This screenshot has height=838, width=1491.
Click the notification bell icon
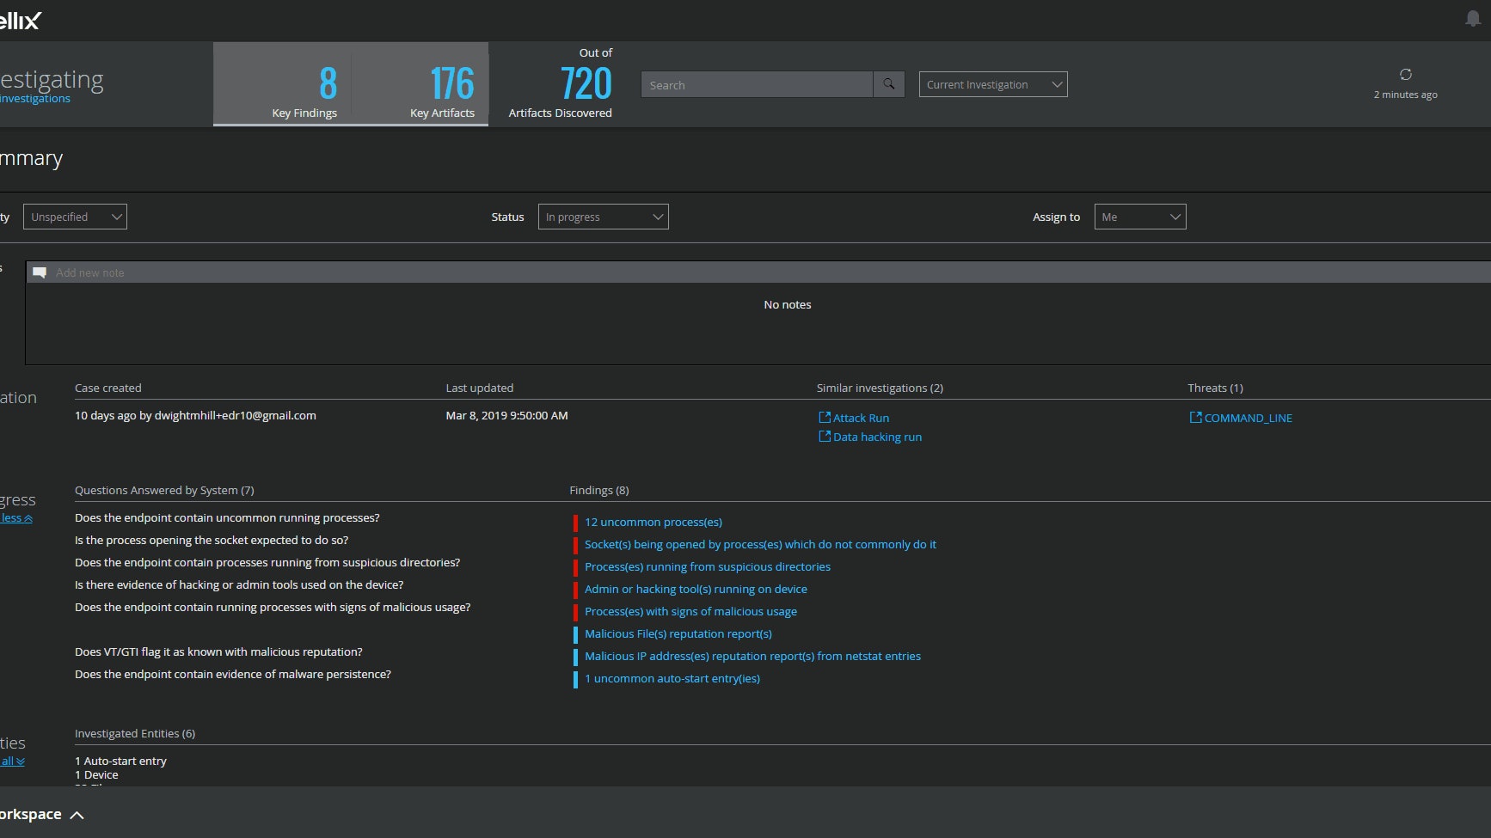click(x=1472, y=19)
